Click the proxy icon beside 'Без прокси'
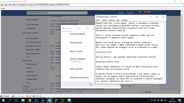The image size is (184, 103). pyautogui.click(x=13, y=96)
